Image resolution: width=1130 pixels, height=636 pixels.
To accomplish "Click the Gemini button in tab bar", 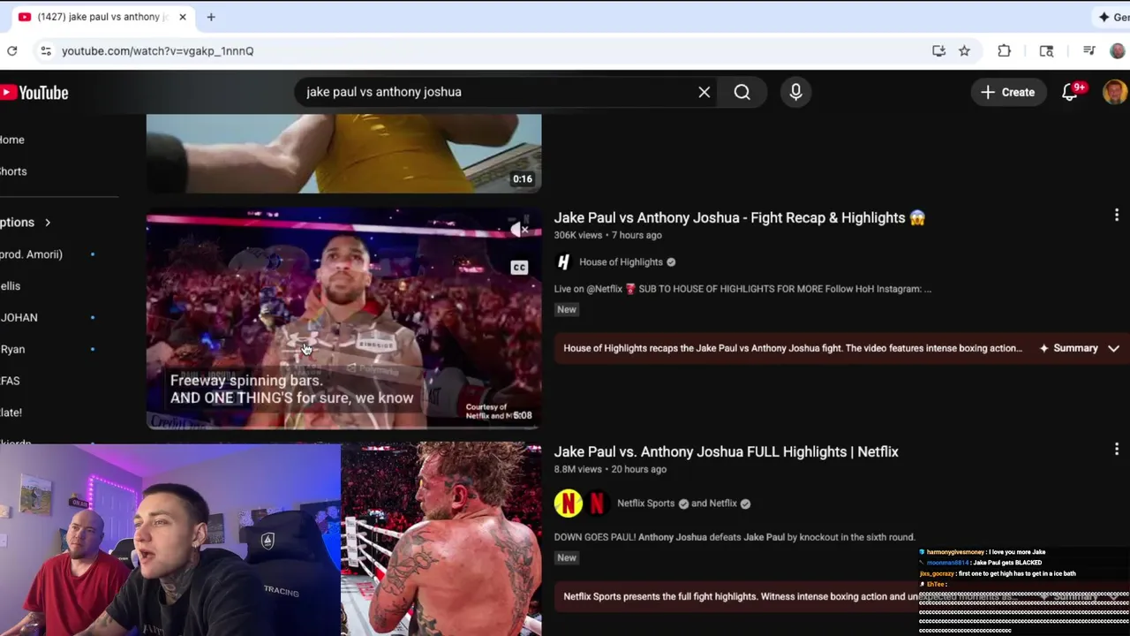I will pyautogui.click(x=1112, y=17).
